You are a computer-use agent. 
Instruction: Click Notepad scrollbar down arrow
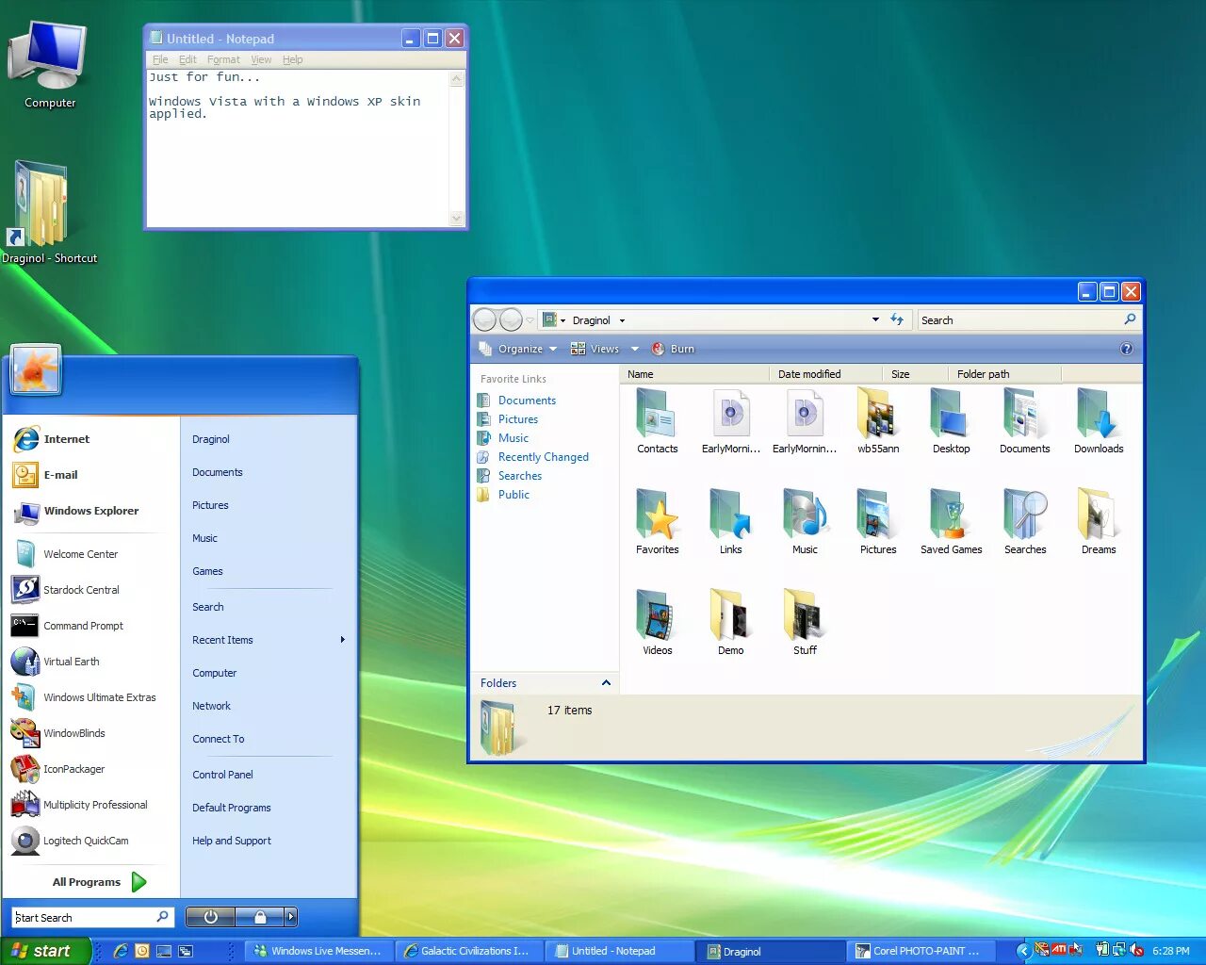click(x=457, y=219)
